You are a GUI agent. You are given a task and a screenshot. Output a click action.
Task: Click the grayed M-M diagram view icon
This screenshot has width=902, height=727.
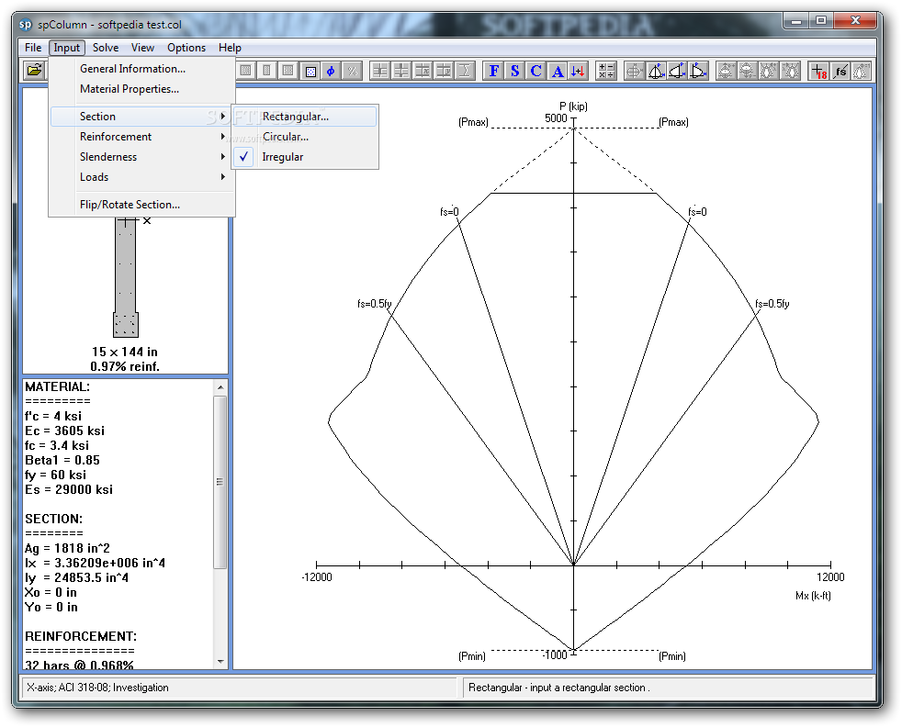pos(635,71)
